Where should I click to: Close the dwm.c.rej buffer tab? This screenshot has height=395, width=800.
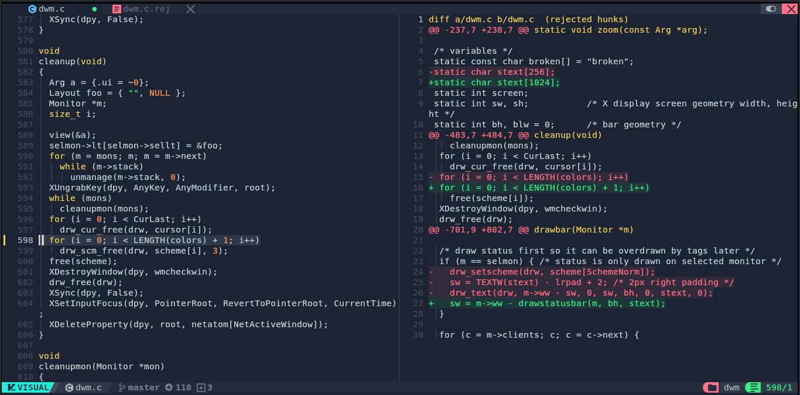click(190, 9)
